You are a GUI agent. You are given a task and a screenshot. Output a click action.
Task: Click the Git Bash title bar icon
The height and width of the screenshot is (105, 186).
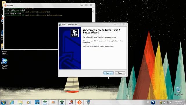(6, 6)
